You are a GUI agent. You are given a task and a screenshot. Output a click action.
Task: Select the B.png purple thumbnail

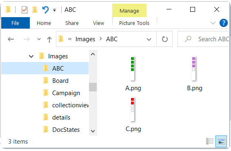pyautogui.click(x=193, y=68)
